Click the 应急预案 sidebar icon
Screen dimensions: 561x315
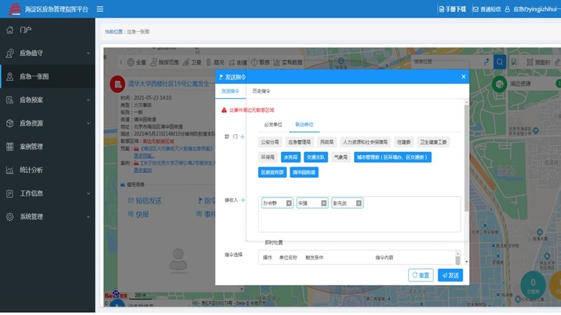[10, 100]
